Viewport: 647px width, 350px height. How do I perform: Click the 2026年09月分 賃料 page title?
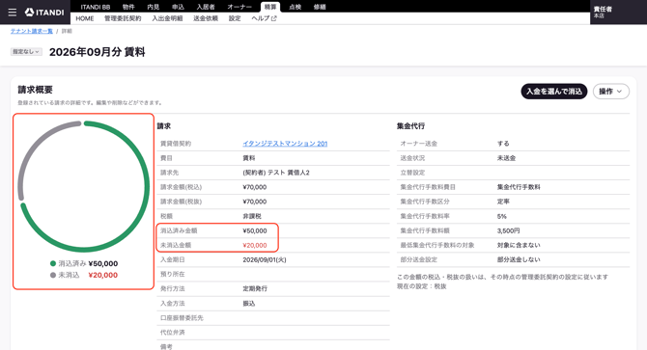97,52
